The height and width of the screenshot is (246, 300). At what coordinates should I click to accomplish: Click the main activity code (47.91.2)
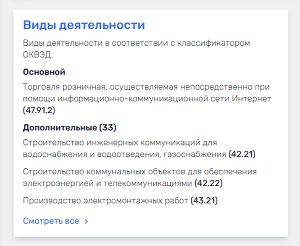pos(39,110)
